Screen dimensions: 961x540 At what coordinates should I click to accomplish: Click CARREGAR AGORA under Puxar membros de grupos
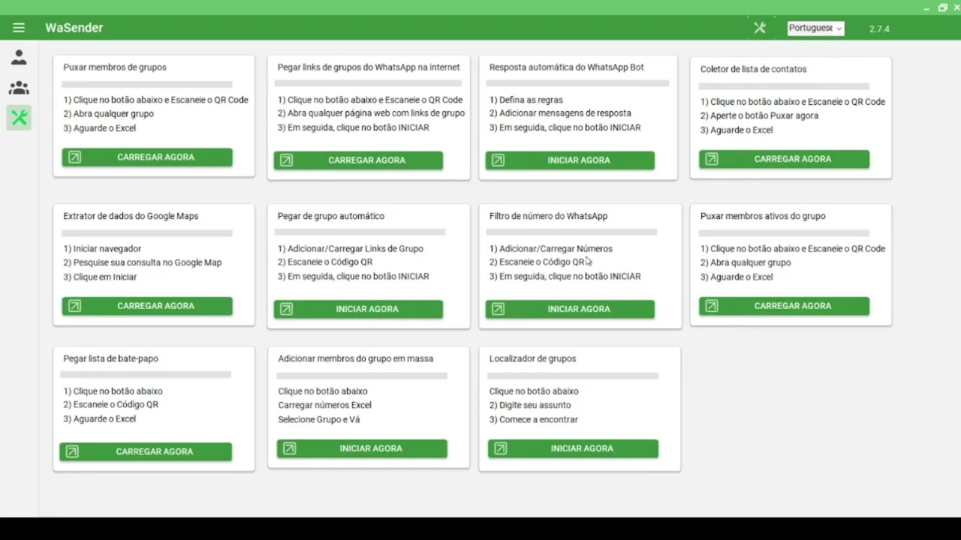(147, 157)
